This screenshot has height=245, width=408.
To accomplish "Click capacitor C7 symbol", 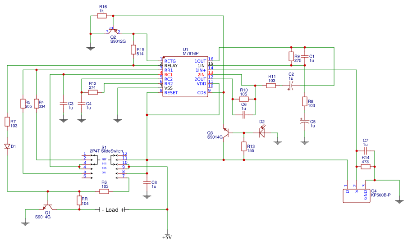I will pos(365,151).
